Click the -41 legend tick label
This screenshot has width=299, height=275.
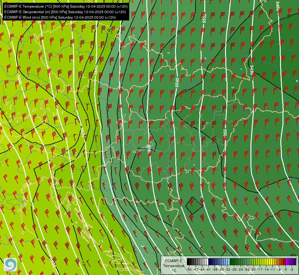[x=208, y=269]
